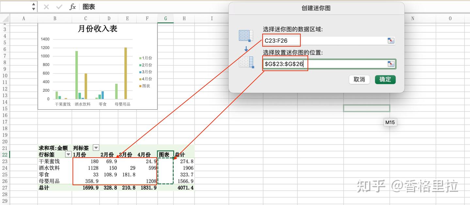Click the range picker icon for data range field
The width and height of the screenshot is (470, 205).
tap(391, 41)
